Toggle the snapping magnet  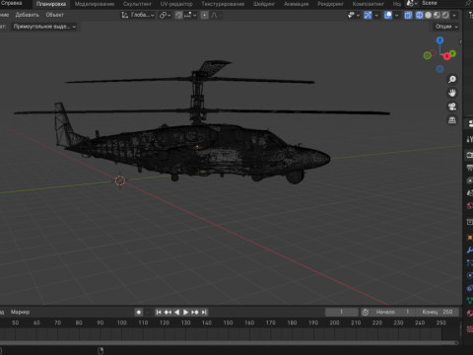tap(178, 15)
